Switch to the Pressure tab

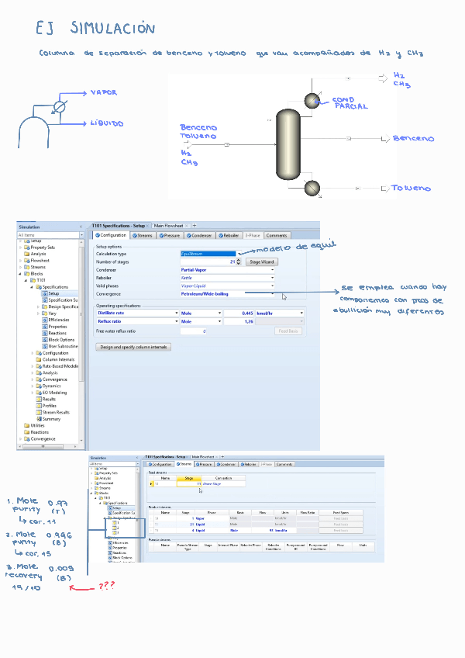[170, 235]
